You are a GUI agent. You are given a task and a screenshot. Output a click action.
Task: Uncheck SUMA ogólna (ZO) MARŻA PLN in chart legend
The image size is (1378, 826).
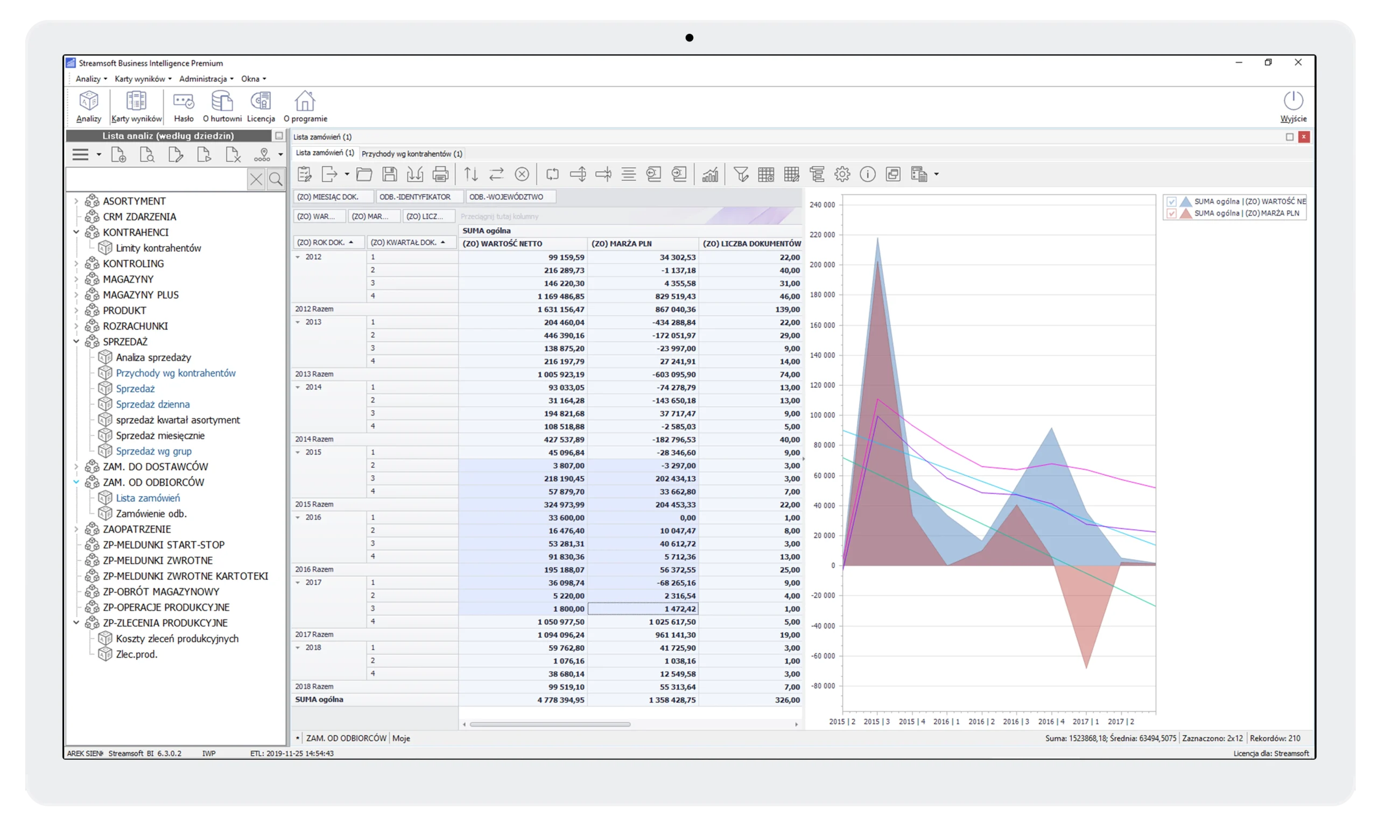click(x=1171, y=213)
